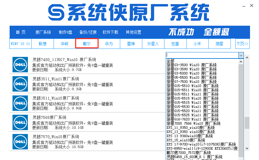Pick 游匣G15-5515 Win10 原厂系统
Image resolution: width=259 pixels, height=160 pixels.
pos(202,98)
